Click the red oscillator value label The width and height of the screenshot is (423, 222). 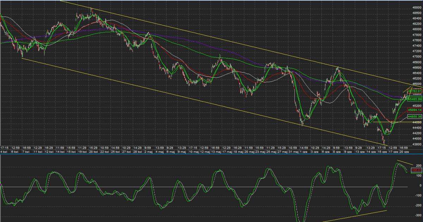pyautogui.click(x=417, y=170)
